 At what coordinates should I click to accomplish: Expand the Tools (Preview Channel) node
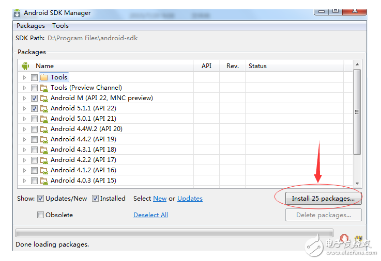point(24,88)
